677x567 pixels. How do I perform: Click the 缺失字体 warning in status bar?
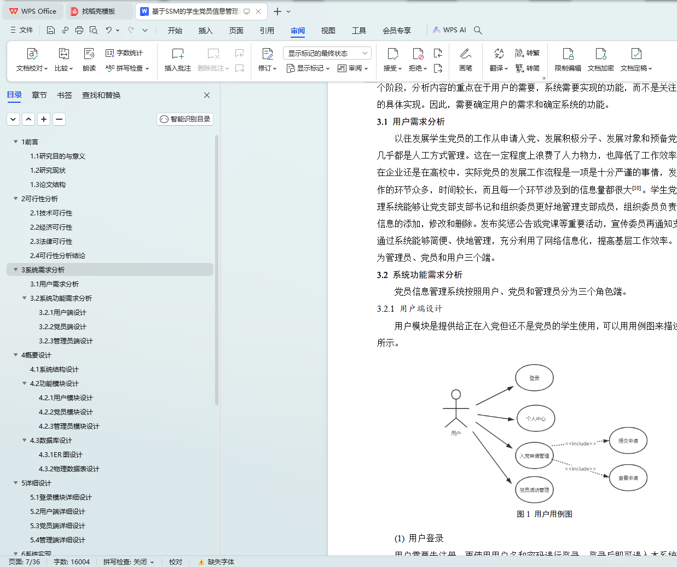pos(217,562)
